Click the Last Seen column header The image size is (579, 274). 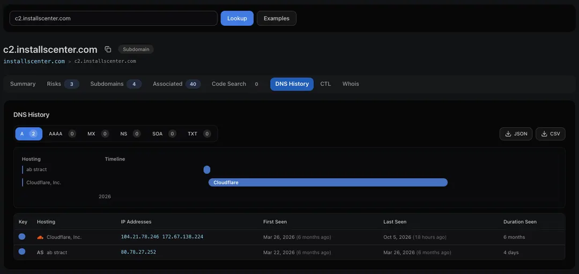click(395, 221)
